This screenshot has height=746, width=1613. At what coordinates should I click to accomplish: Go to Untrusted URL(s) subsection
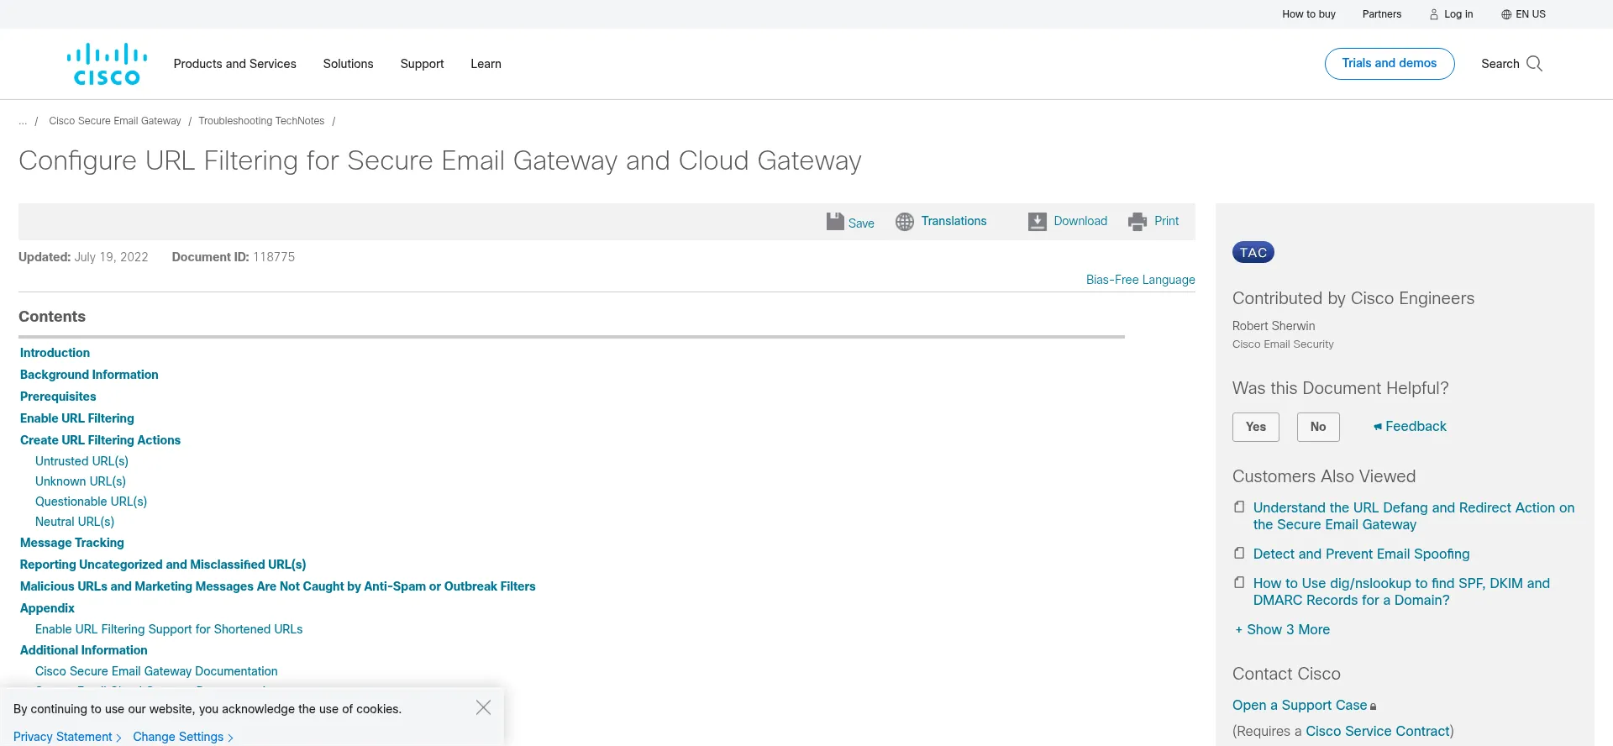81,461
